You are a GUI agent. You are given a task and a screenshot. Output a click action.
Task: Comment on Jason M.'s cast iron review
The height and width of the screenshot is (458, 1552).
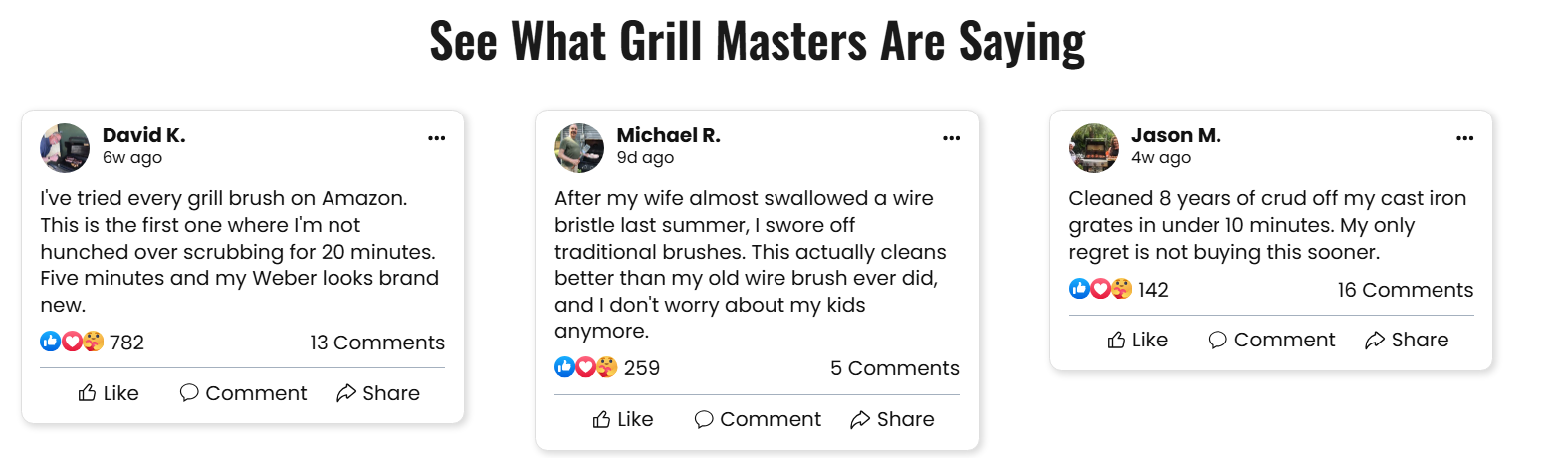click(1271, 340)
